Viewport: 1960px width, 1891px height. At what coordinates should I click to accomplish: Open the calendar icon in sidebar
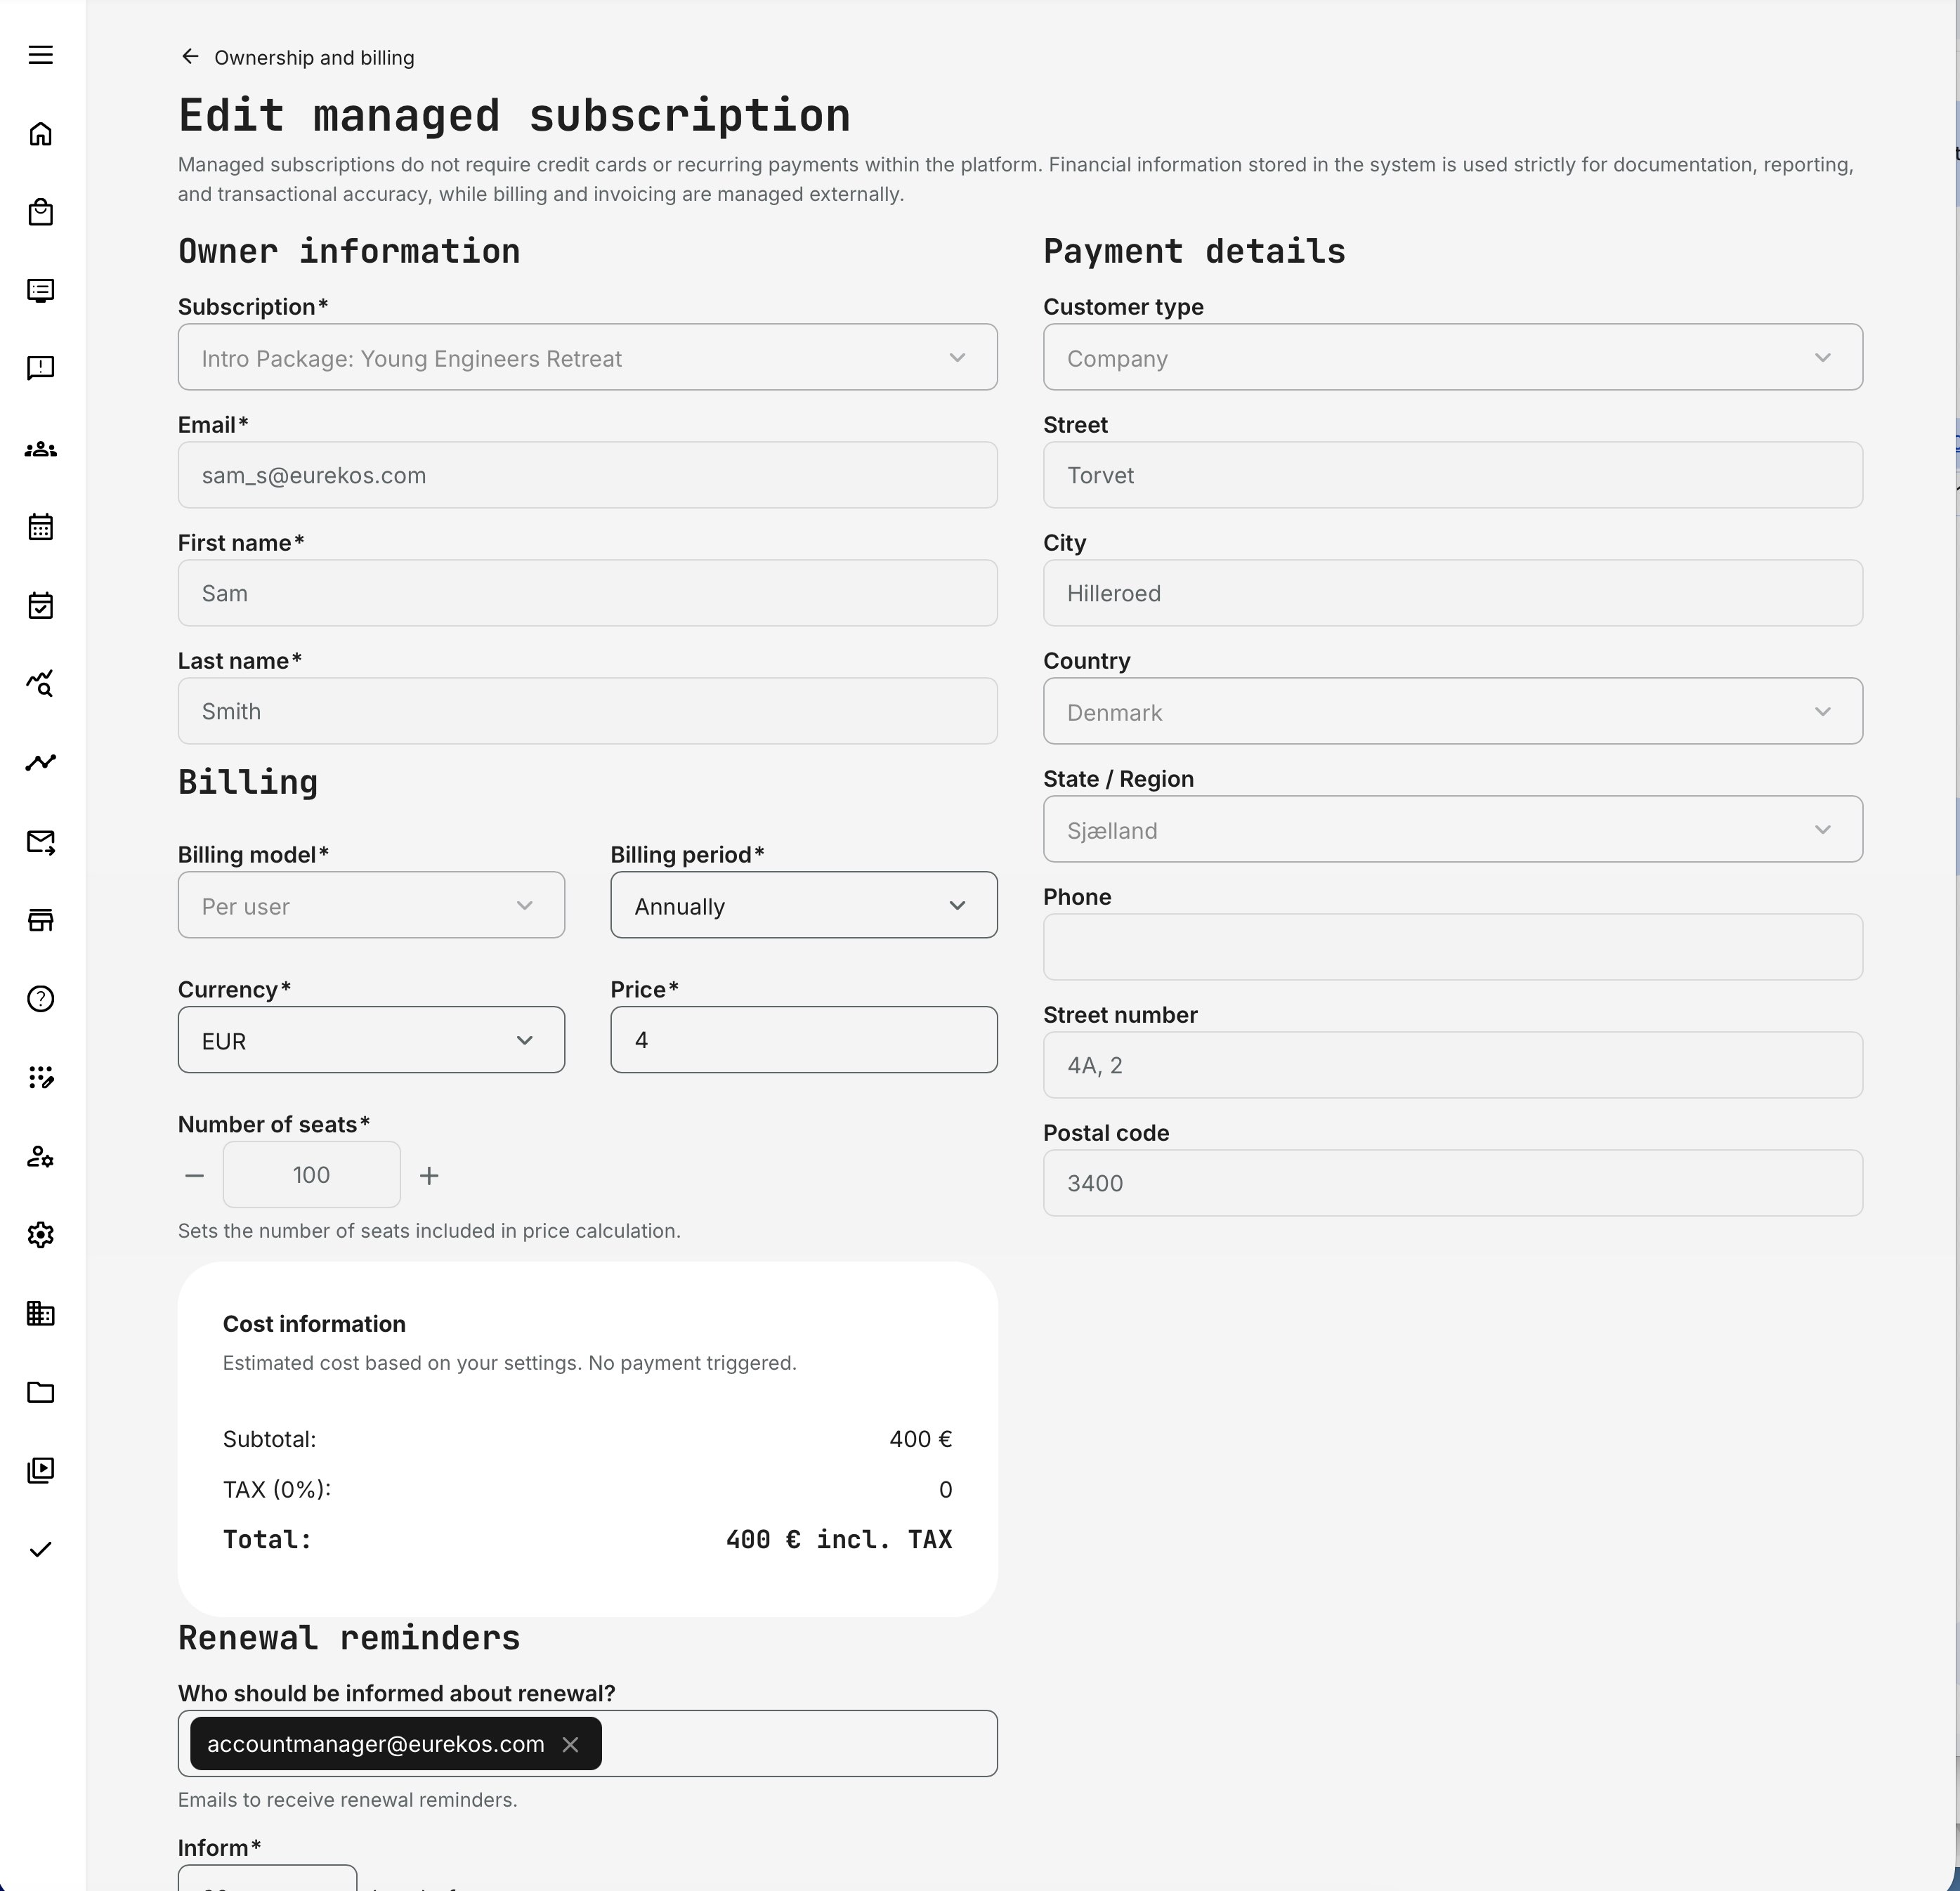point(40,527)
